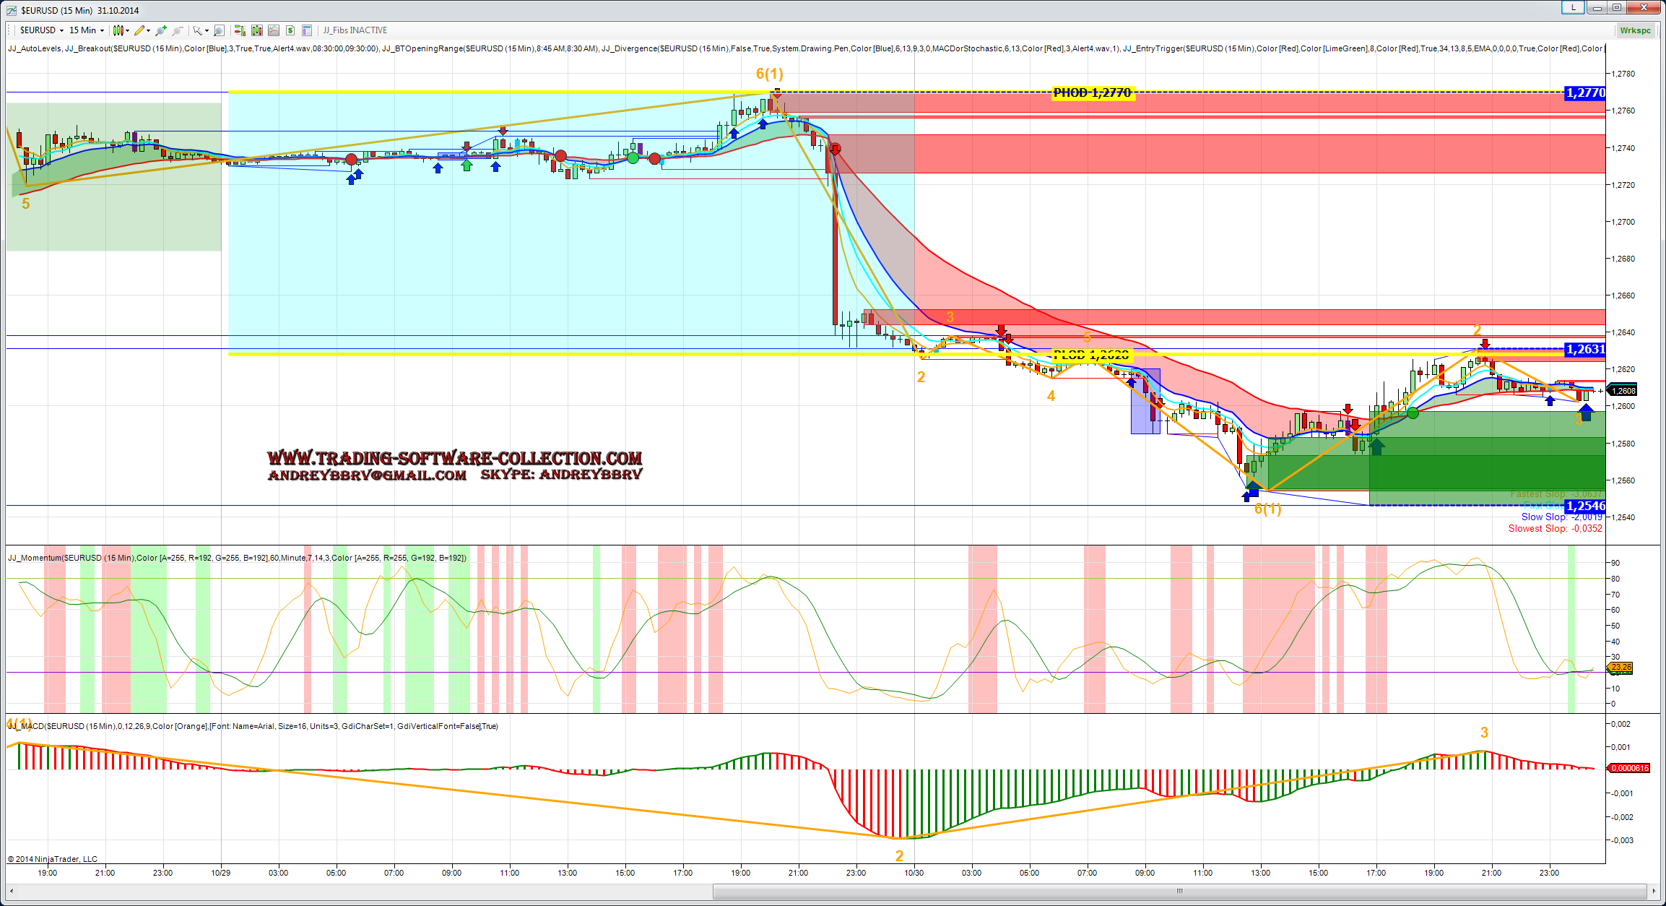The height and width of the screenshot is (906, 1666).
Task: Click the Wrkspc workspace button
Action: point(1635,30)
